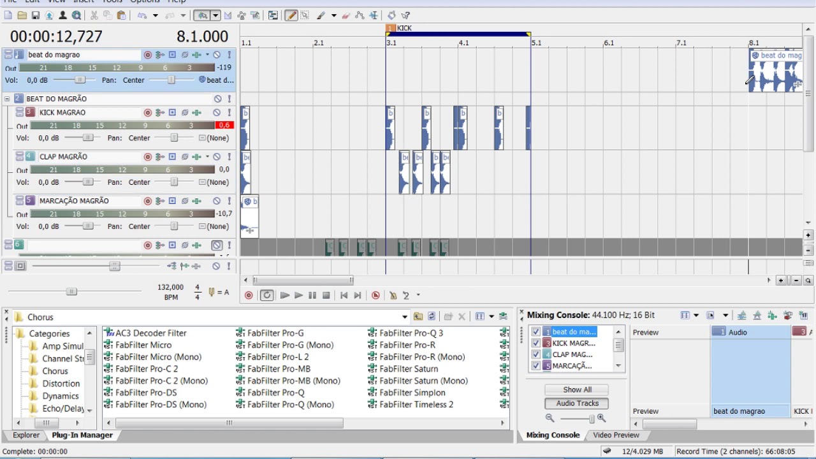This screenshot has height=459, width=816.
Task: Zoom out in the Mixing Console
Action: (x=550, y=418)
